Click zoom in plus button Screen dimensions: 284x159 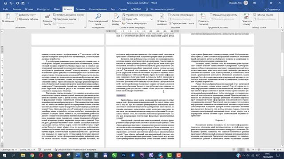click(x=274, y=150)
